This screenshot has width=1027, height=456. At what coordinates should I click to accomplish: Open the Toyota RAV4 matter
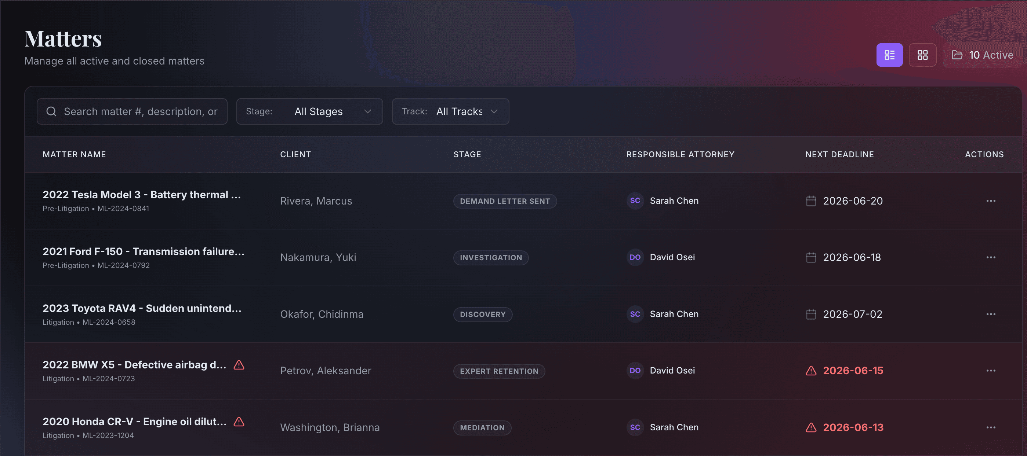(142, 308)
